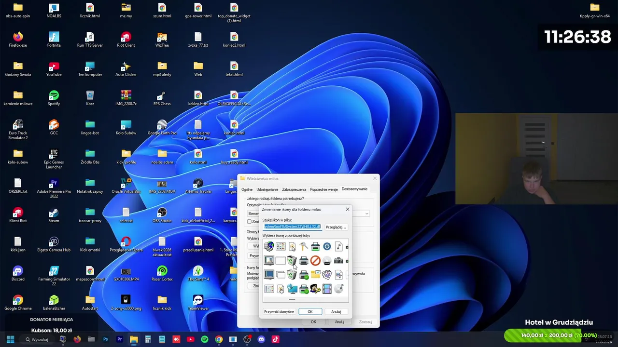Open Epic Games Launcher shortcut
618x347 pixels.
pyautogui.click(x=54, y=159)
